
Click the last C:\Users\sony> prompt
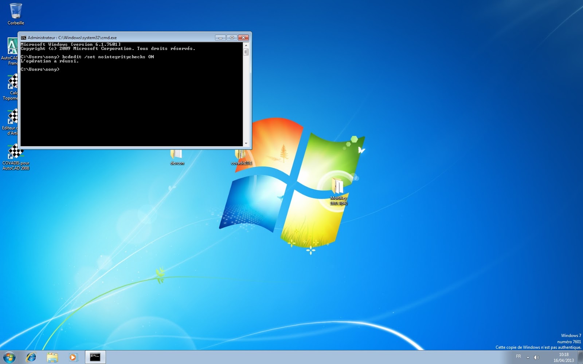(40, 69)
